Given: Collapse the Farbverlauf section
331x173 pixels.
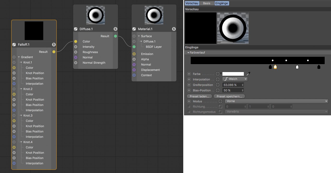Looking at the screenshot, I should point(188,52).
